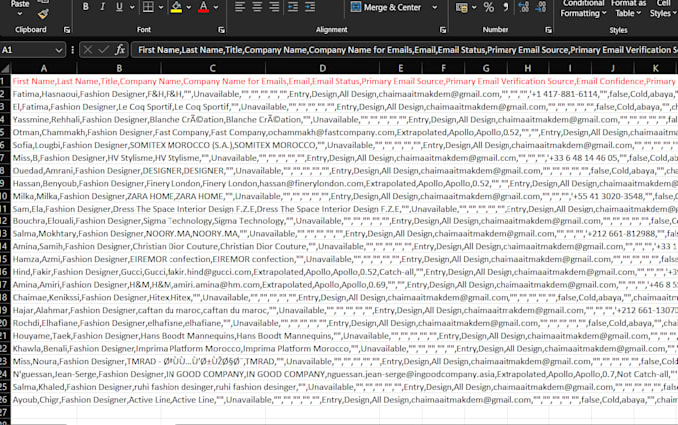
Task: Open Font settings dialog launcher
Action: 221,30
